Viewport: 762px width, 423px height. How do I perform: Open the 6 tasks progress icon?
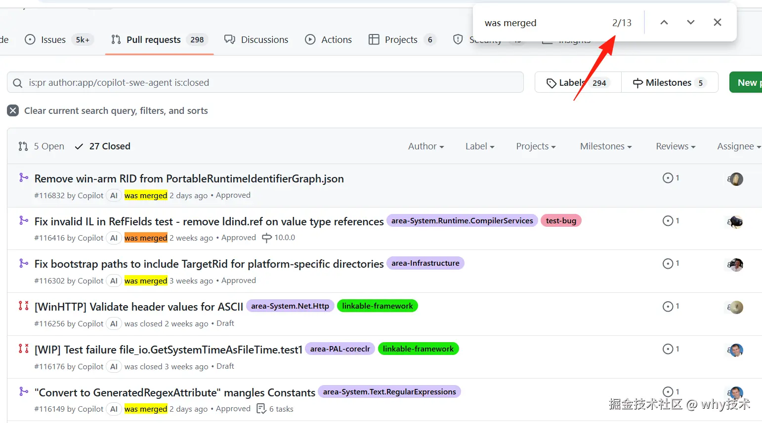(261, 409)
